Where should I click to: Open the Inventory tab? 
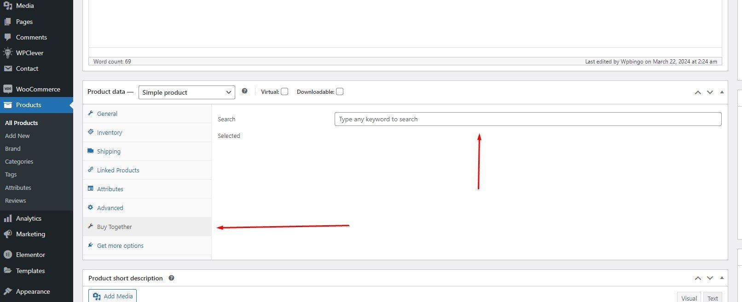110,132
